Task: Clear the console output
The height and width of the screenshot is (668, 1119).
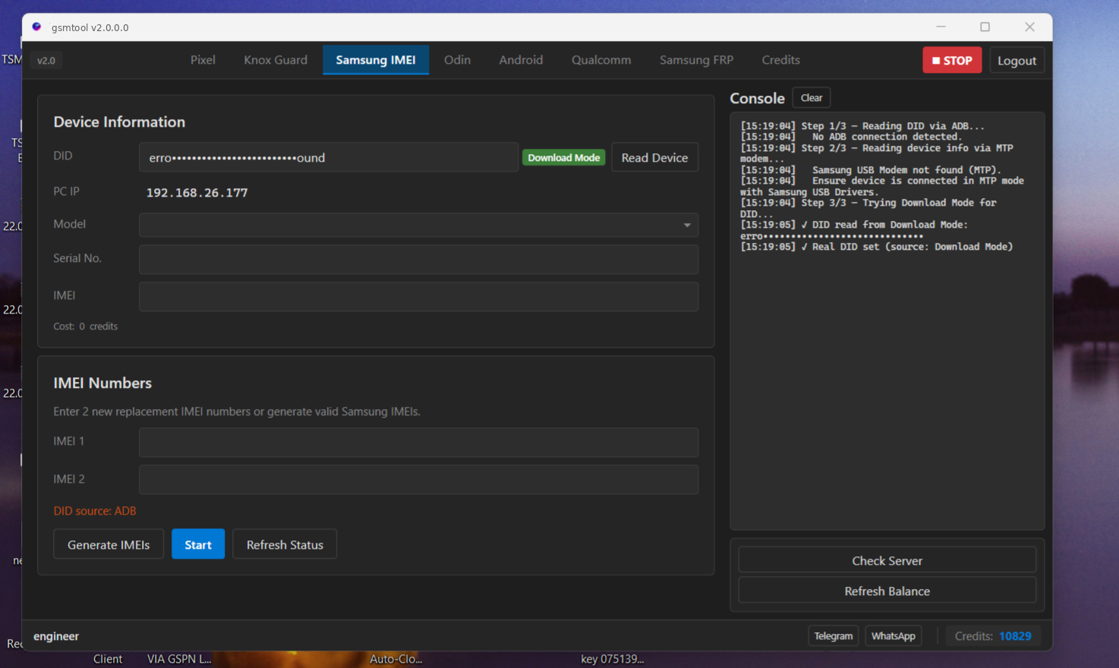Action: pos(812,97)
